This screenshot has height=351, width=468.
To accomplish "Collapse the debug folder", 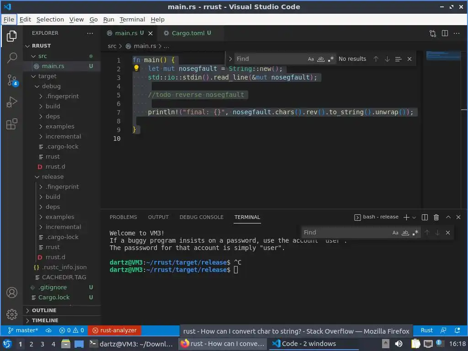I will point(62,86).
